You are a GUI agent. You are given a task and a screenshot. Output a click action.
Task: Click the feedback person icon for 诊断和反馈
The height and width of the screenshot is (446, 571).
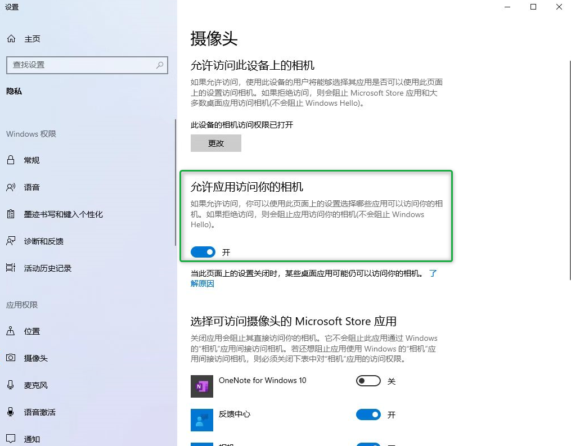11,241
